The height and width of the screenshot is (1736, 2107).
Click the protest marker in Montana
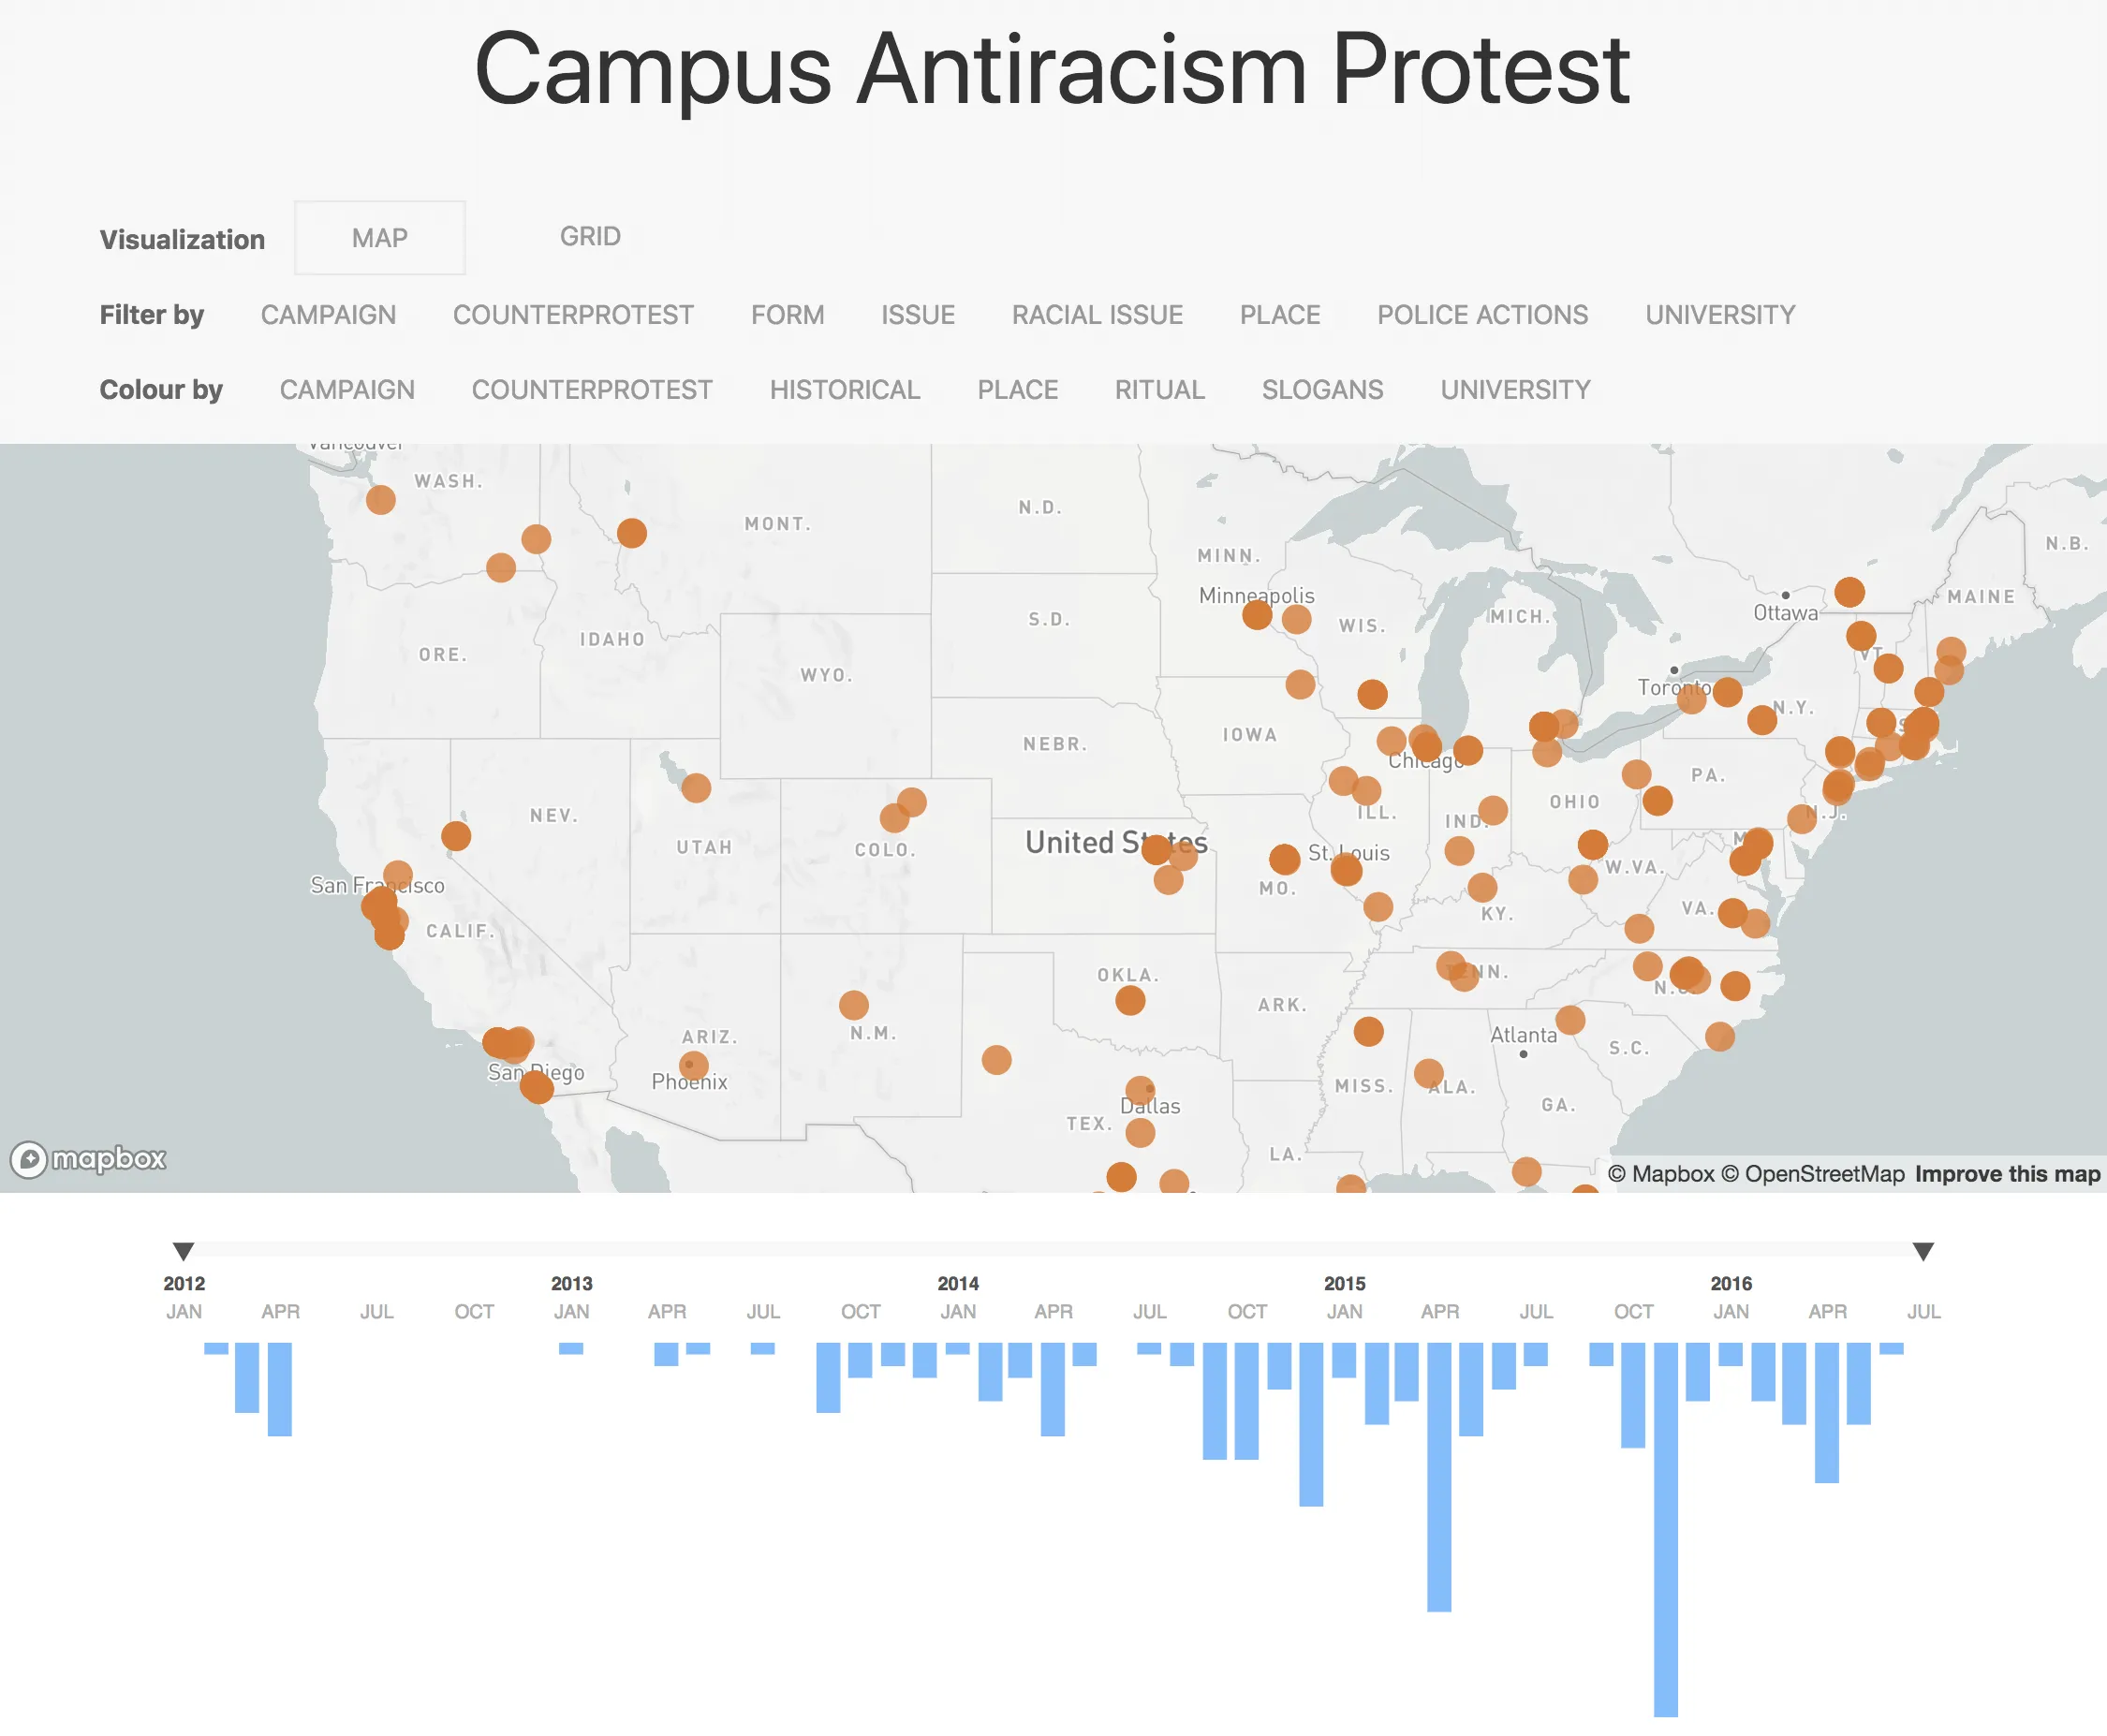click(631, 533)
